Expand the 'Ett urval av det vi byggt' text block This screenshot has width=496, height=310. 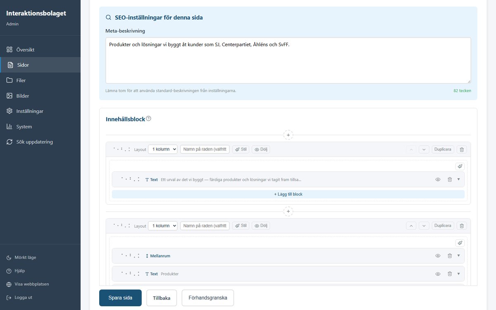point(458,179)
